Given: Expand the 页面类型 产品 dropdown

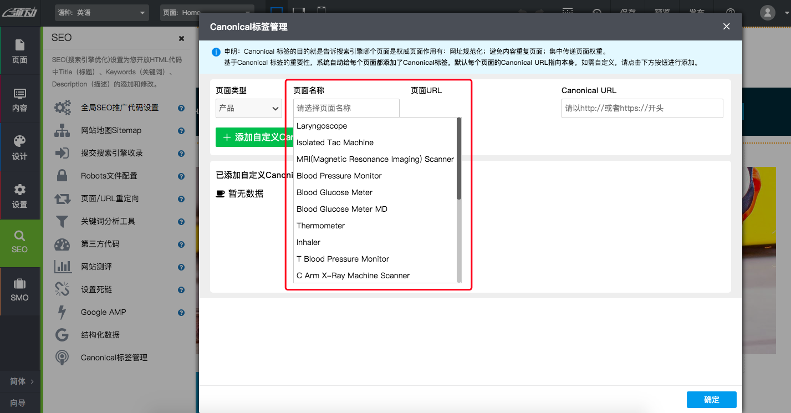Looking at the screenshot, I should tap(248, 109).
